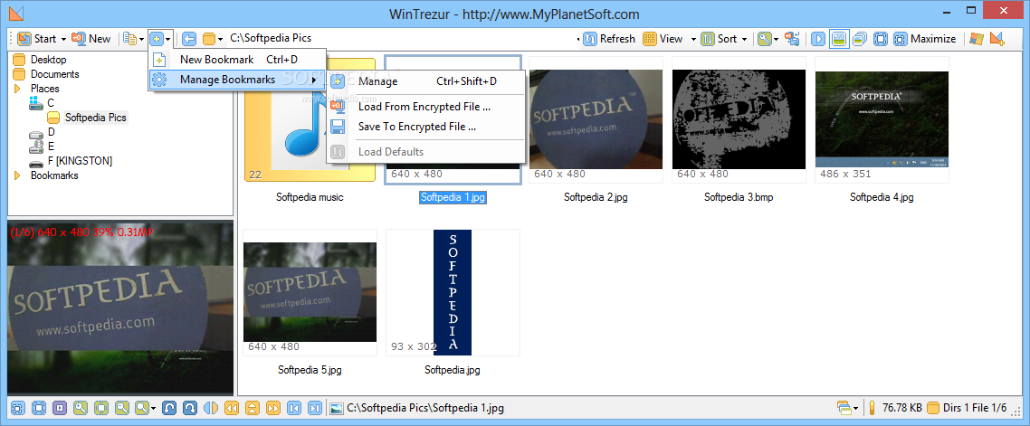Click the Maximize button
The height and width of the screenshot is (426, 1030).
click(x=925, y=39)
